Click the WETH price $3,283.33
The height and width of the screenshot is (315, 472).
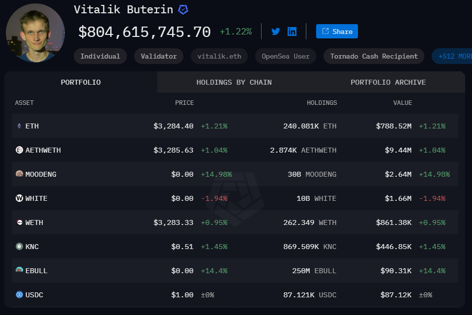click(174, 222)
